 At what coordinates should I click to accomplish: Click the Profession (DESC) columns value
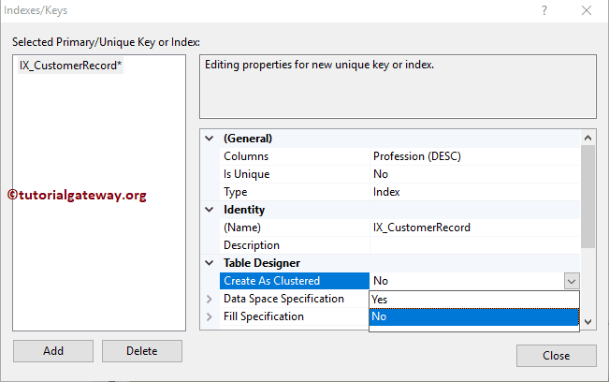point(416,156)
